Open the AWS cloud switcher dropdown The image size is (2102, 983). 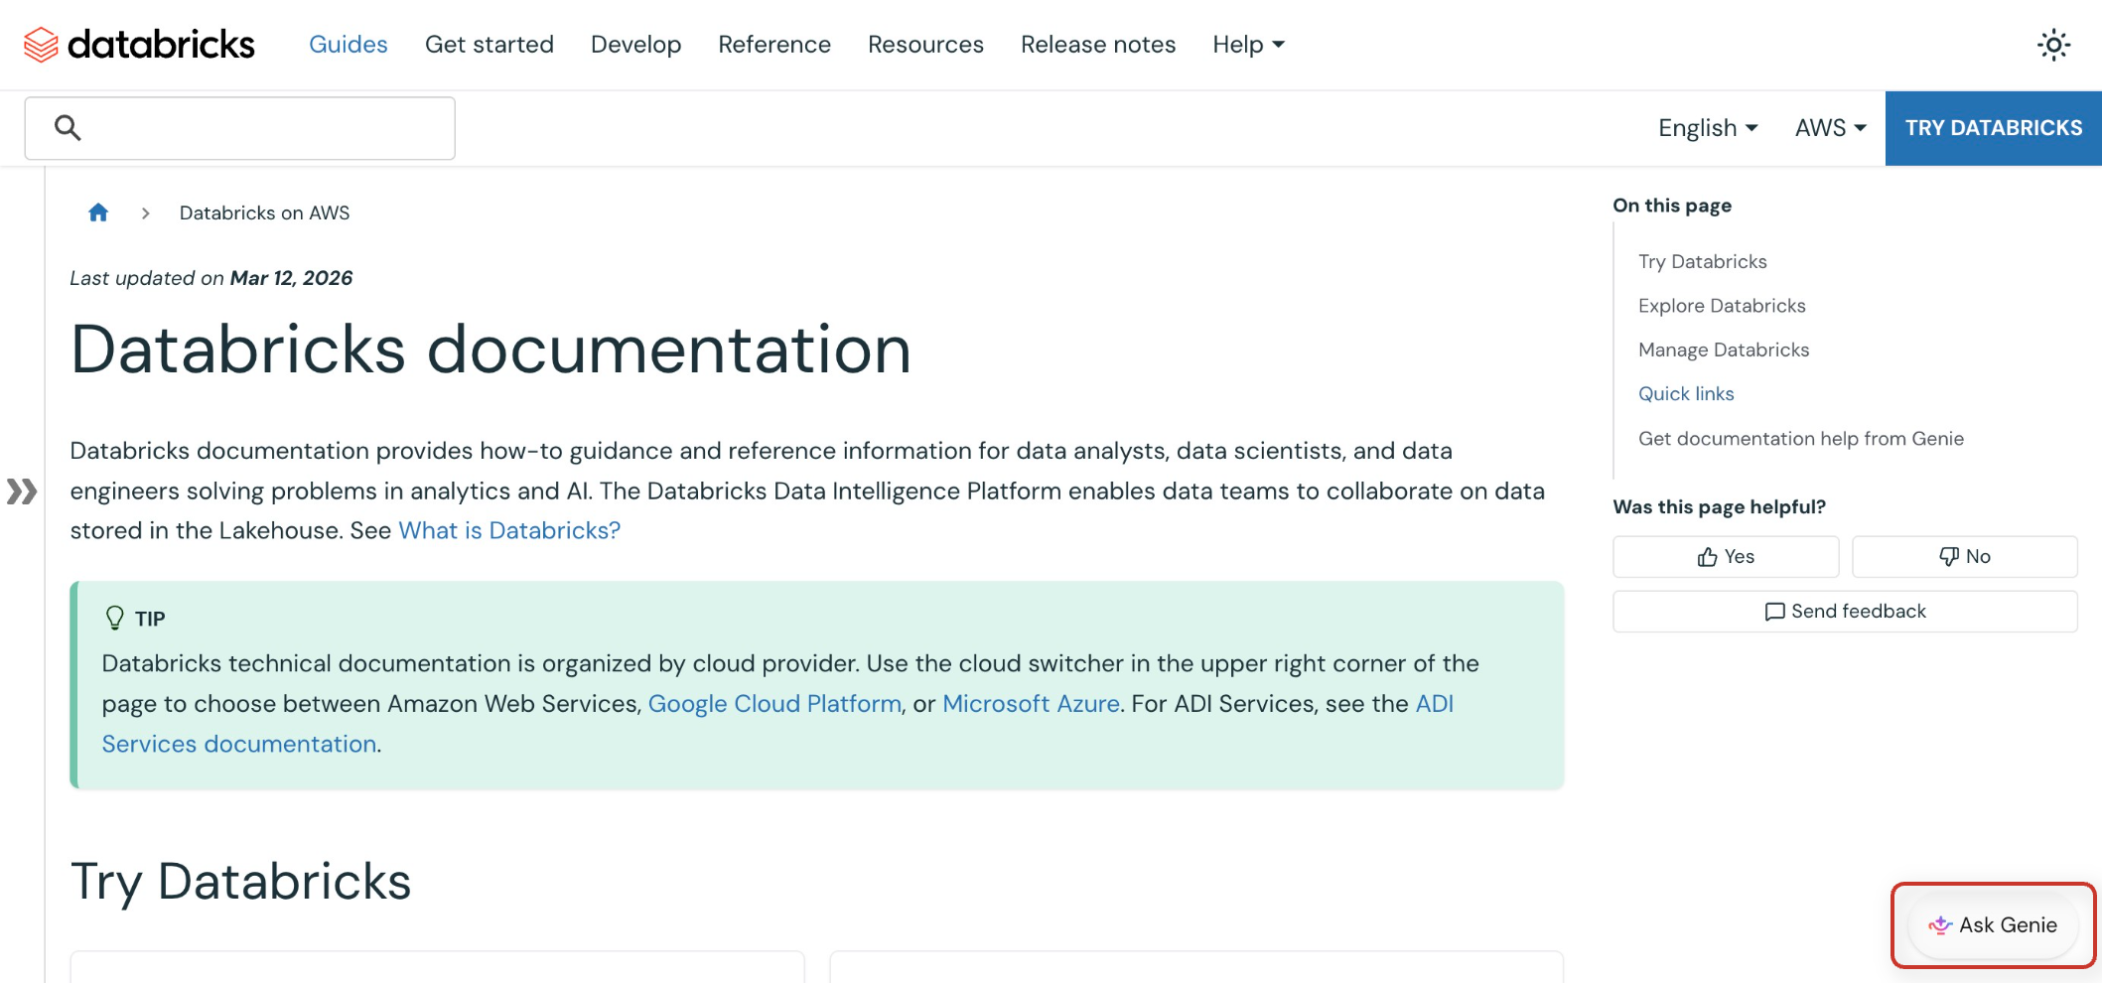[1830, 128]
